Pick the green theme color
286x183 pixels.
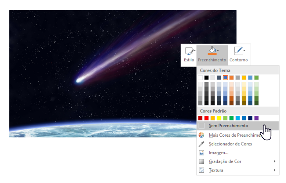[x=257, y=78]
